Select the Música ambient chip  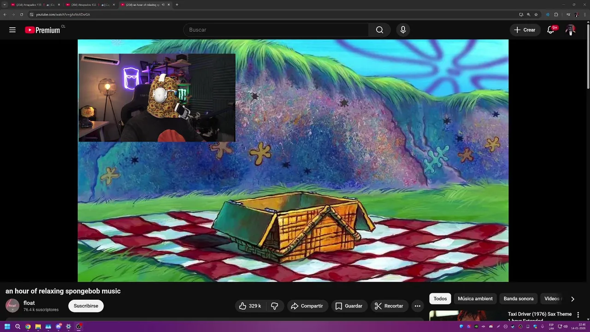(x=475, y=299)
